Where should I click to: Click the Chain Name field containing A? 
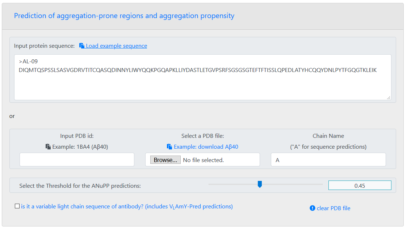pos(328,160)
